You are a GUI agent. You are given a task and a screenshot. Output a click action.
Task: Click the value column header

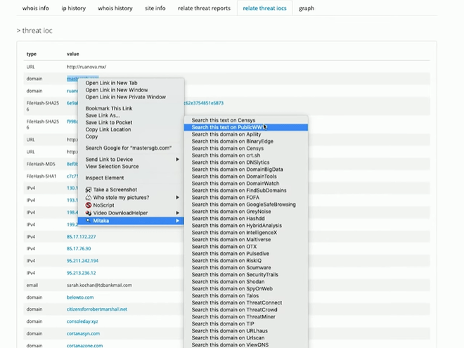point(73,54)
